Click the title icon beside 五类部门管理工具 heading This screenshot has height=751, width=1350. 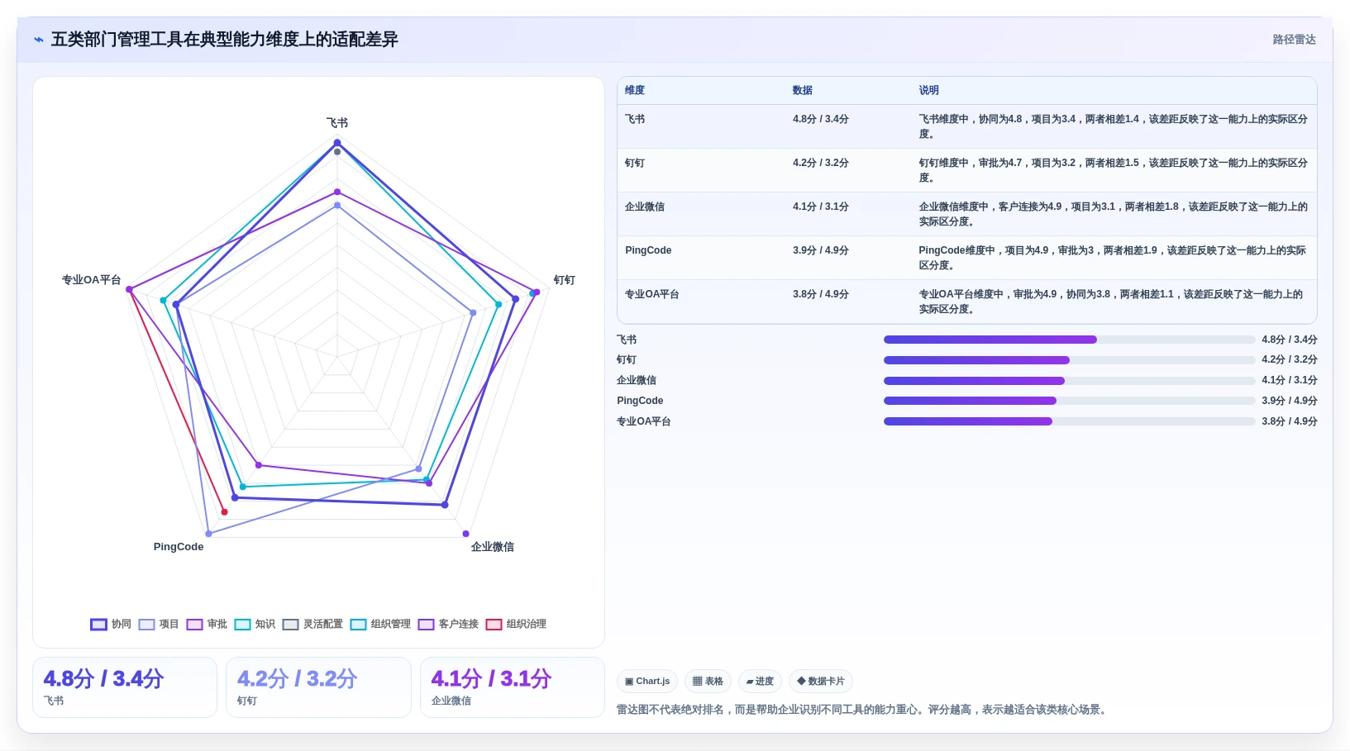[39, 40]
